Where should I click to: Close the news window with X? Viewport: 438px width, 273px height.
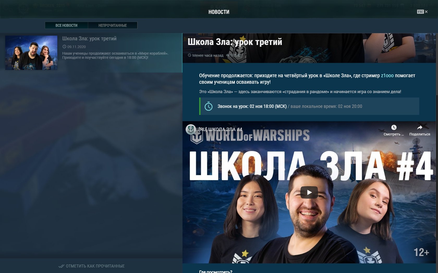point(426,12)
